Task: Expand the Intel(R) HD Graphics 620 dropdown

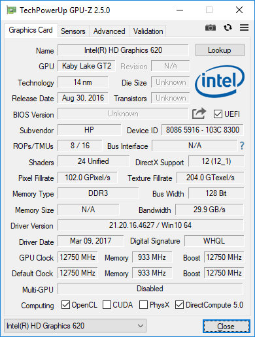Action: [x=75, y=326]
